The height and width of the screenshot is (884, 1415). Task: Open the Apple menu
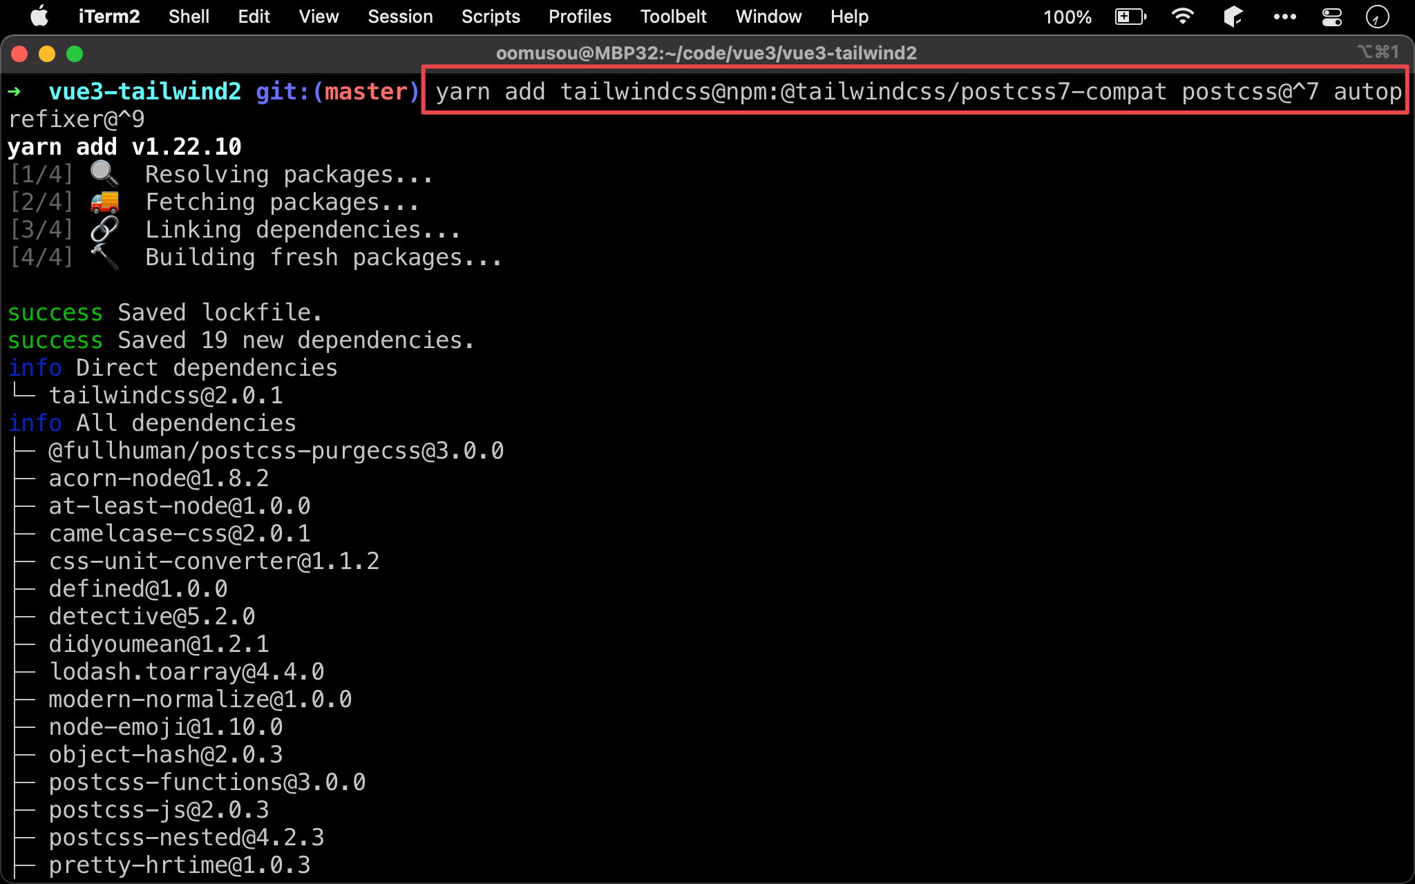click(39, 16)
